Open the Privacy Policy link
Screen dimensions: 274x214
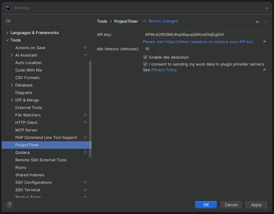pos(164,70)
